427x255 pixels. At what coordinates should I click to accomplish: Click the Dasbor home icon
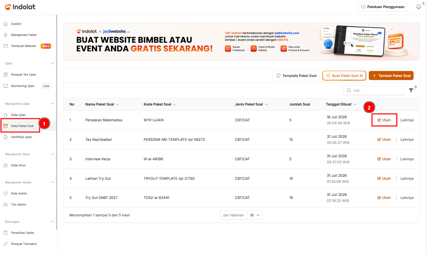pyautogui.click(x=5, y=24)
